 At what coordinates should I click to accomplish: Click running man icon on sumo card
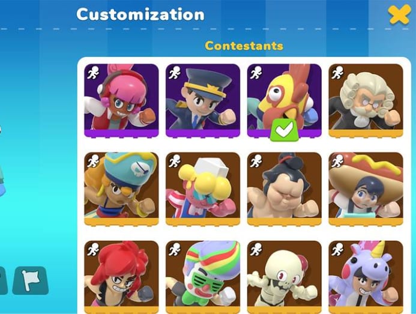click(x=256, y=161)
